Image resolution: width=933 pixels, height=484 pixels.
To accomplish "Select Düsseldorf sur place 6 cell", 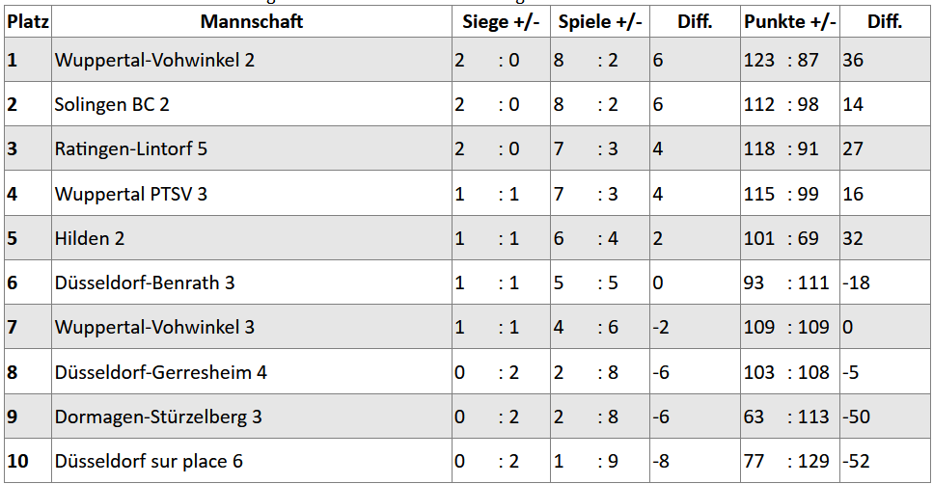I will (252, 461).
